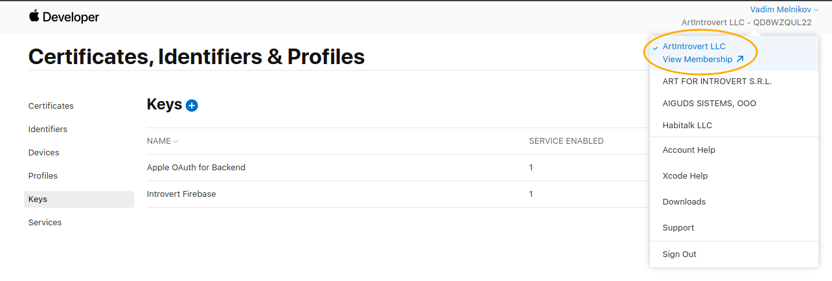Click the Apple Developer logo
The height and width of the screenshot is (281, 832).
pyautogui.click(x=64, y=17)
